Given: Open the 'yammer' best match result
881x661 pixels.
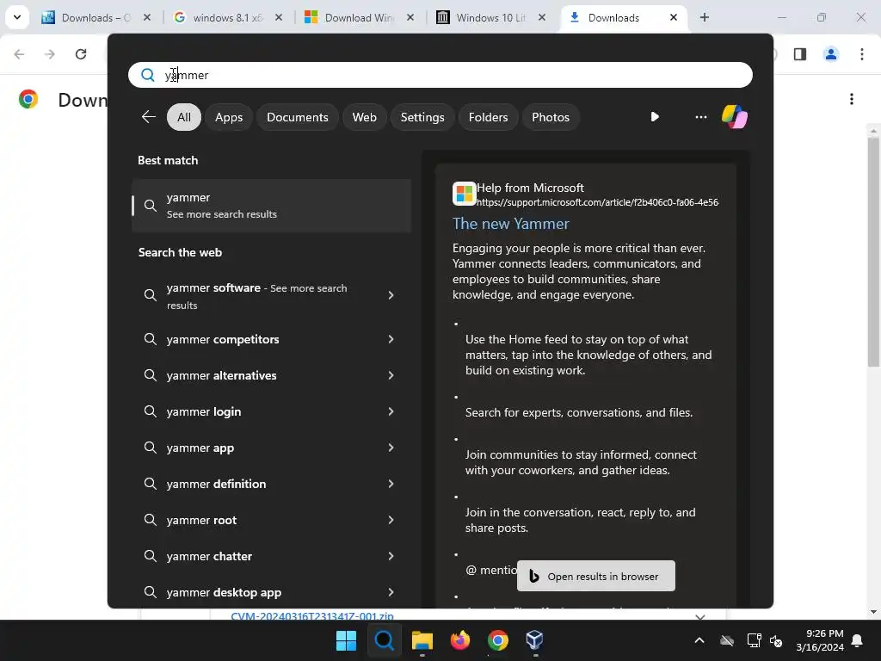Looking at the screenshot, I should coord(271,206).
